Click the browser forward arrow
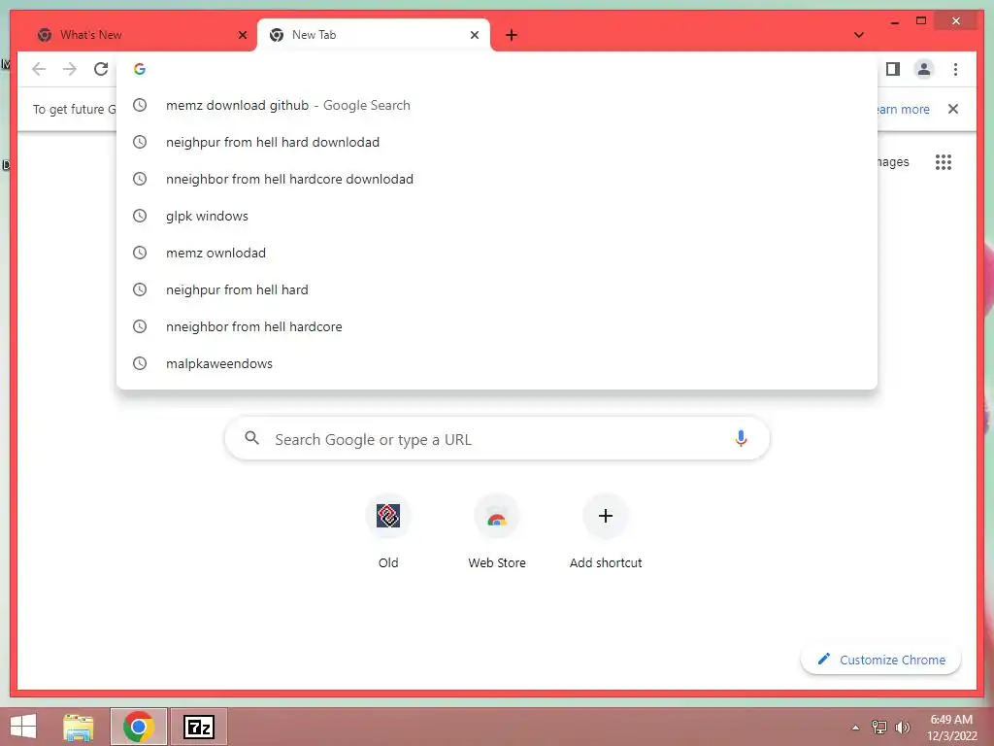Screen dimensions: 994x746 click(70, 69)
